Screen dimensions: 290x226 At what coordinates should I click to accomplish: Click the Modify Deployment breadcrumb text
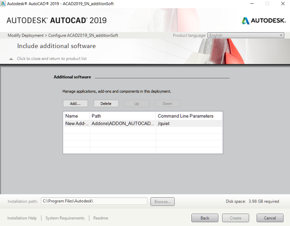pos(25,35)
